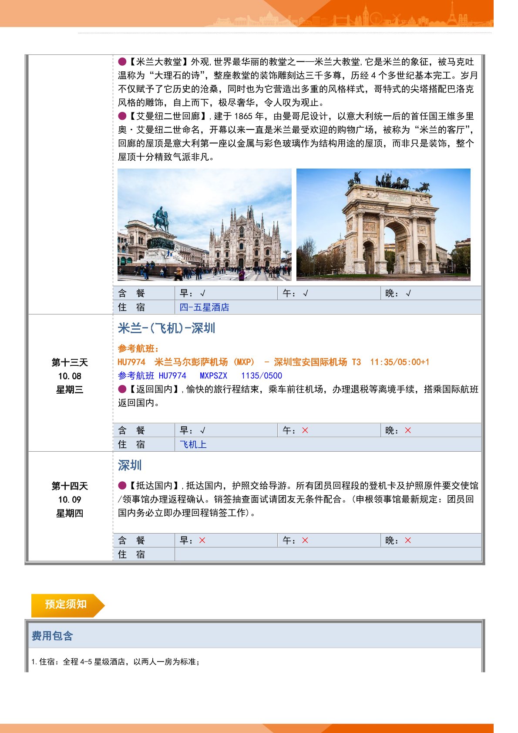
Task: Click the Arch of Peace photo
Action: click(383, 224)
